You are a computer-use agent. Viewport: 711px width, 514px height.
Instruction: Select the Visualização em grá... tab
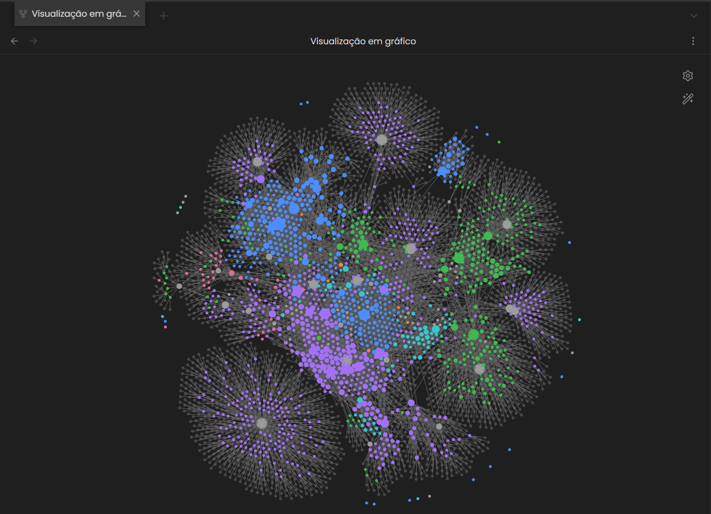pyautogui.click(x=80, y=14)
